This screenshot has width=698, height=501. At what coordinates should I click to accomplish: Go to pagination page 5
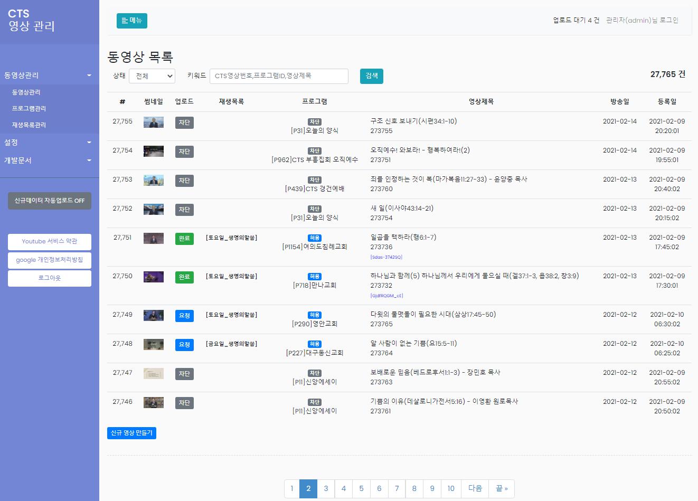[x=361, y=488]
